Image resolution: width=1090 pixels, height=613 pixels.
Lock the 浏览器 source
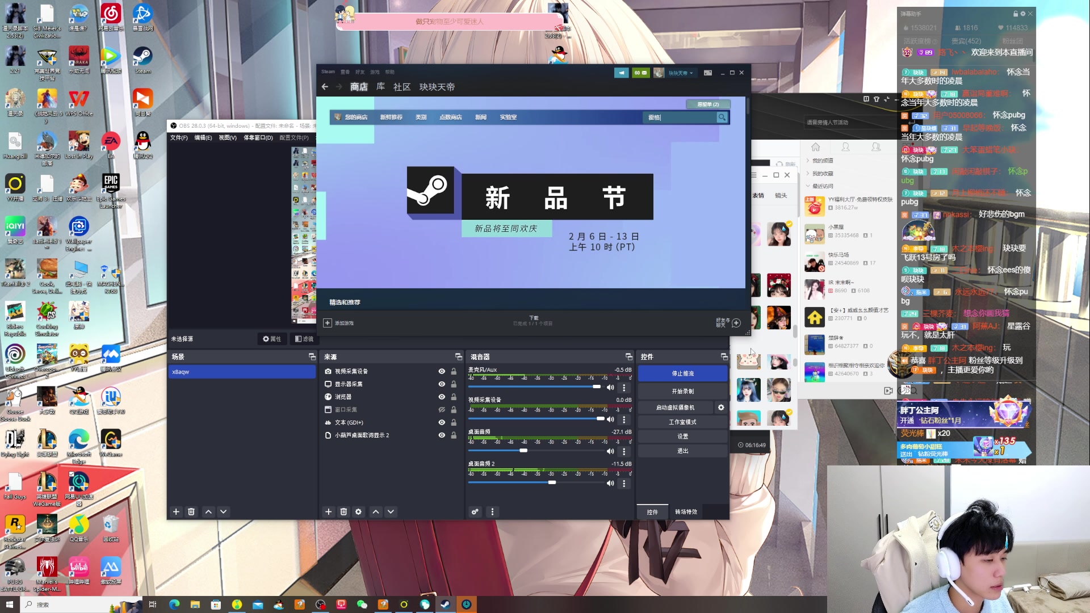(x=454, y=397)
